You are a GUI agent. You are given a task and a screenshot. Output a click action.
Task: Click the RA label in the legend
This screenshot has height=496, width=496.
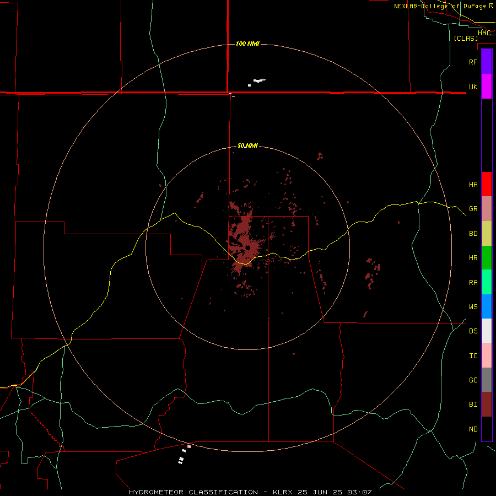click(x=473, y=283)
